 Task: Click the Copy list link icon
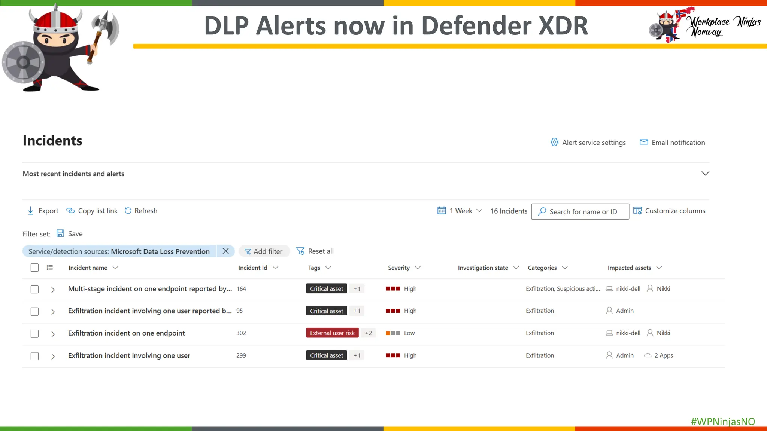pos(70,211)
